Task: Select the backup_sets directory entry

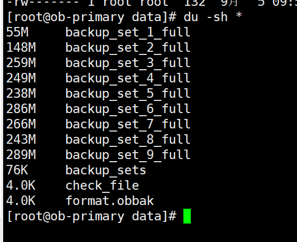Action: pyautogui.click(x=106, y=170)
